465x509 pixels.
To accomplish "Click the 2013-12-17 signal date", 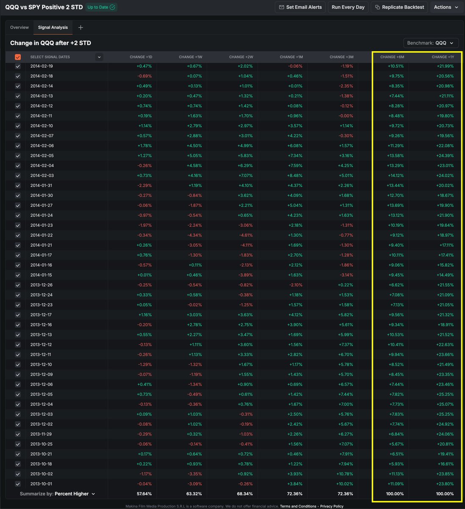I will tap(41, 315).
